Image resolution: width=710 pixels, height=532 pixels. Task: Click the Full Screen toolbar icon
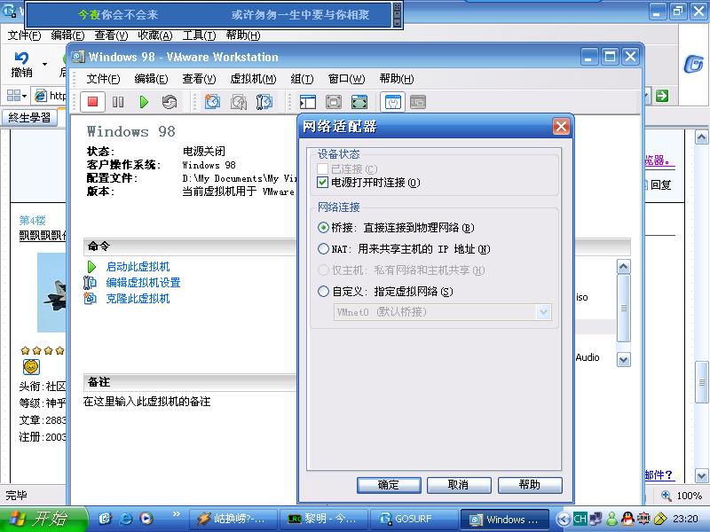(x=359, y=102)
